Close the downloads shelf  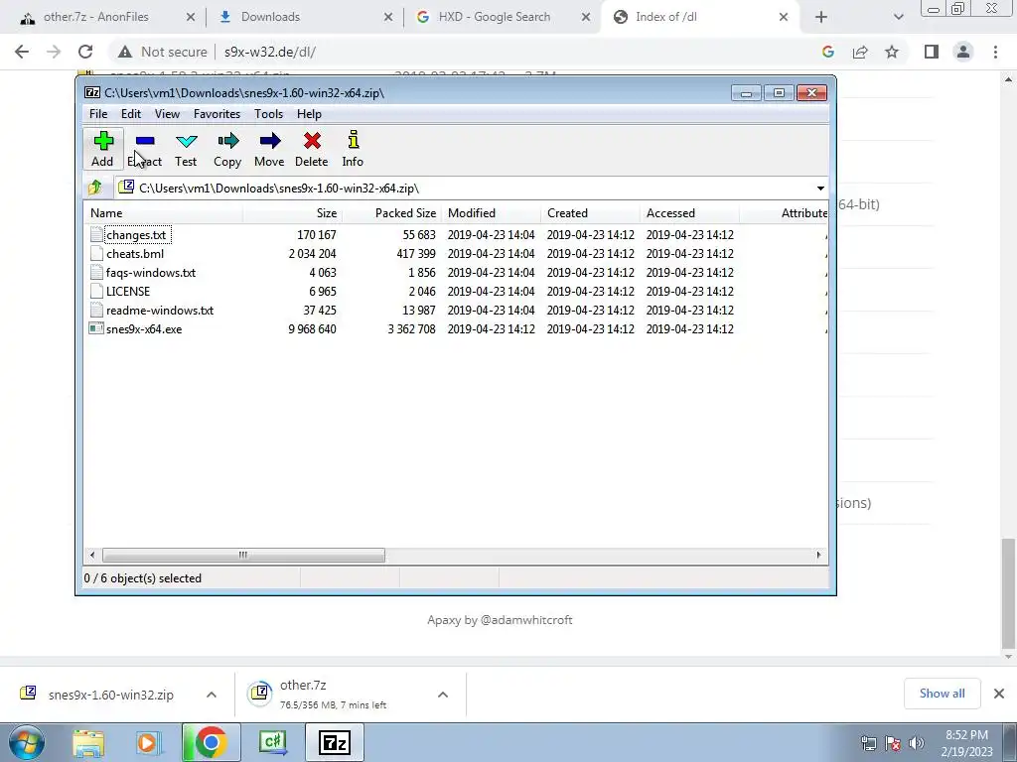999,694
